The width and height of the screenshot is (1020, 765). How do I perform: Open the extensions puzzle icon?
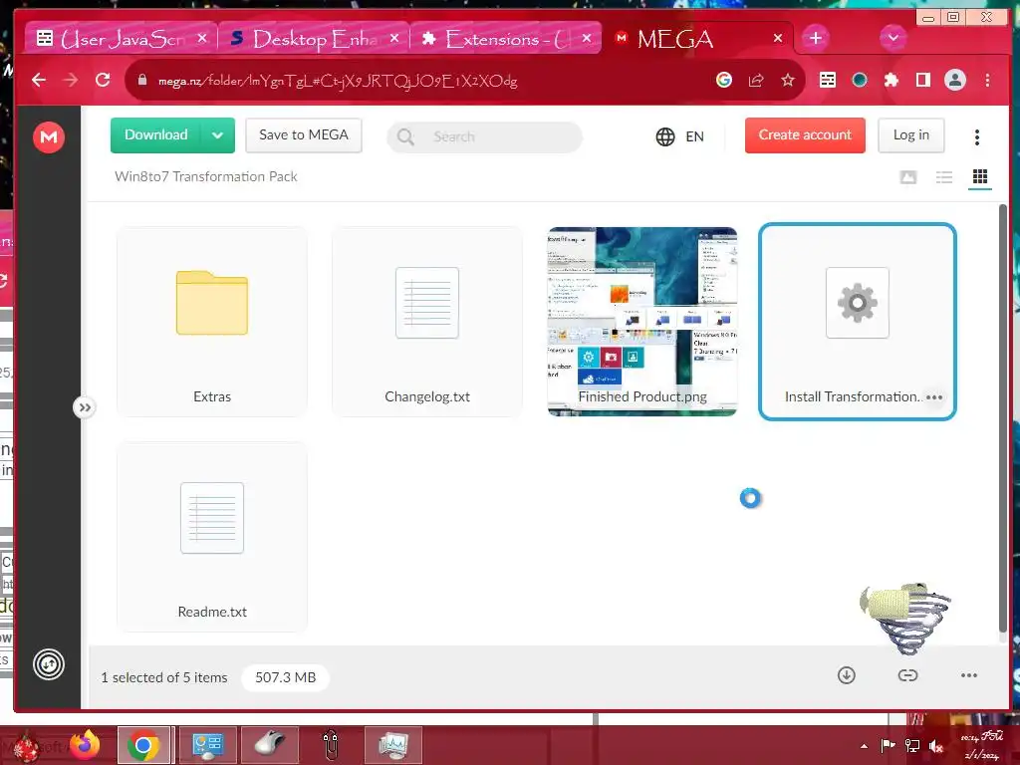(892, 80)
